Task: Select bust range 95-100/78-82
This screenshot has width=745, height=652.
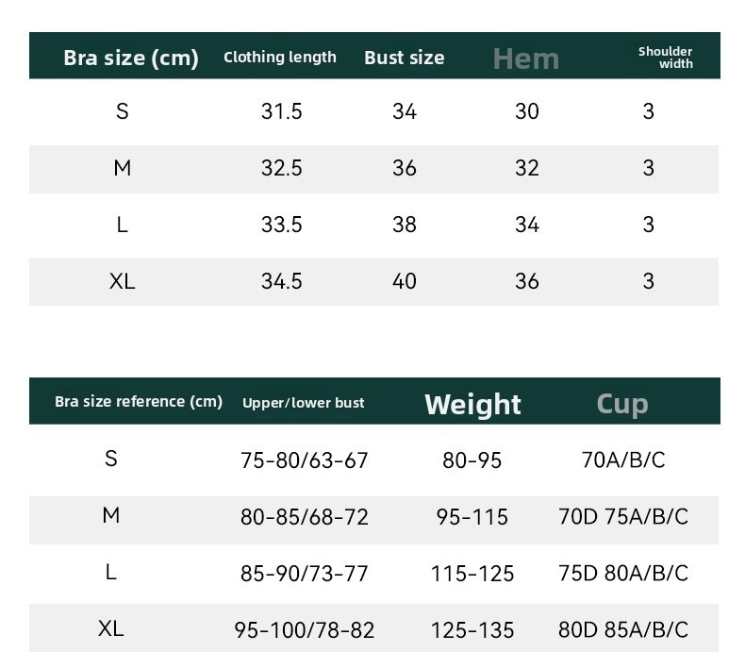Action: coord(304,630)
